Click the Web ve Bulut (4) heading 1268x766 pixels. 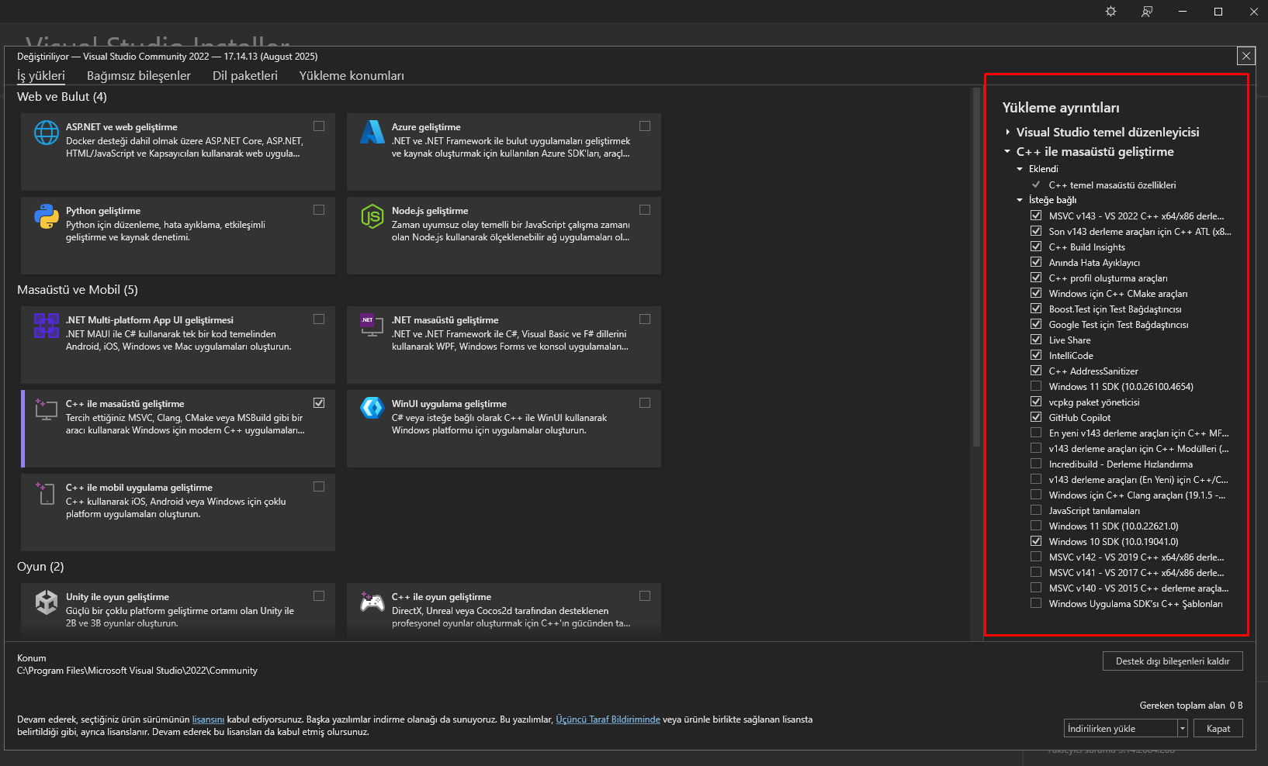coord(62,97)
